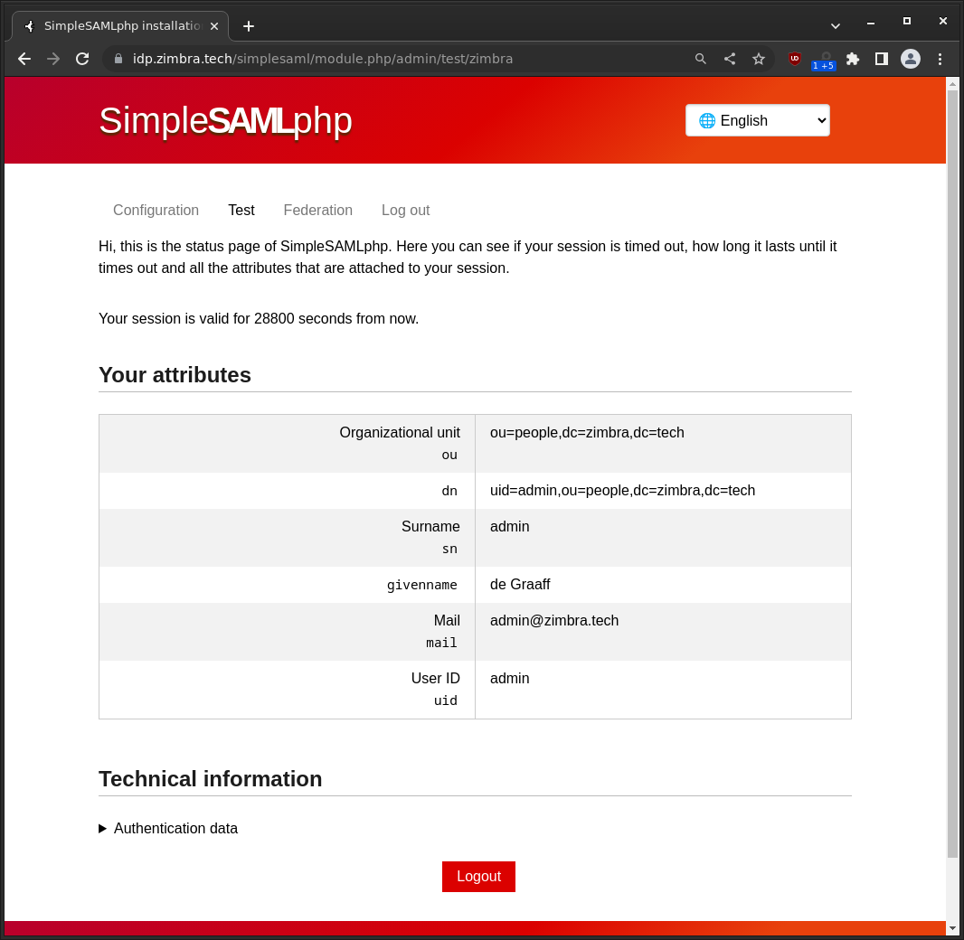Reload the current page
Viewport: 964px width, 940px height.
pos(82,59)
